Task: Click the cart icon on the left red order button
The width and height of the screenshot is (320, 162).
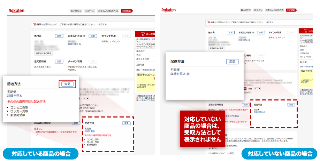Action: coord(142,34)
